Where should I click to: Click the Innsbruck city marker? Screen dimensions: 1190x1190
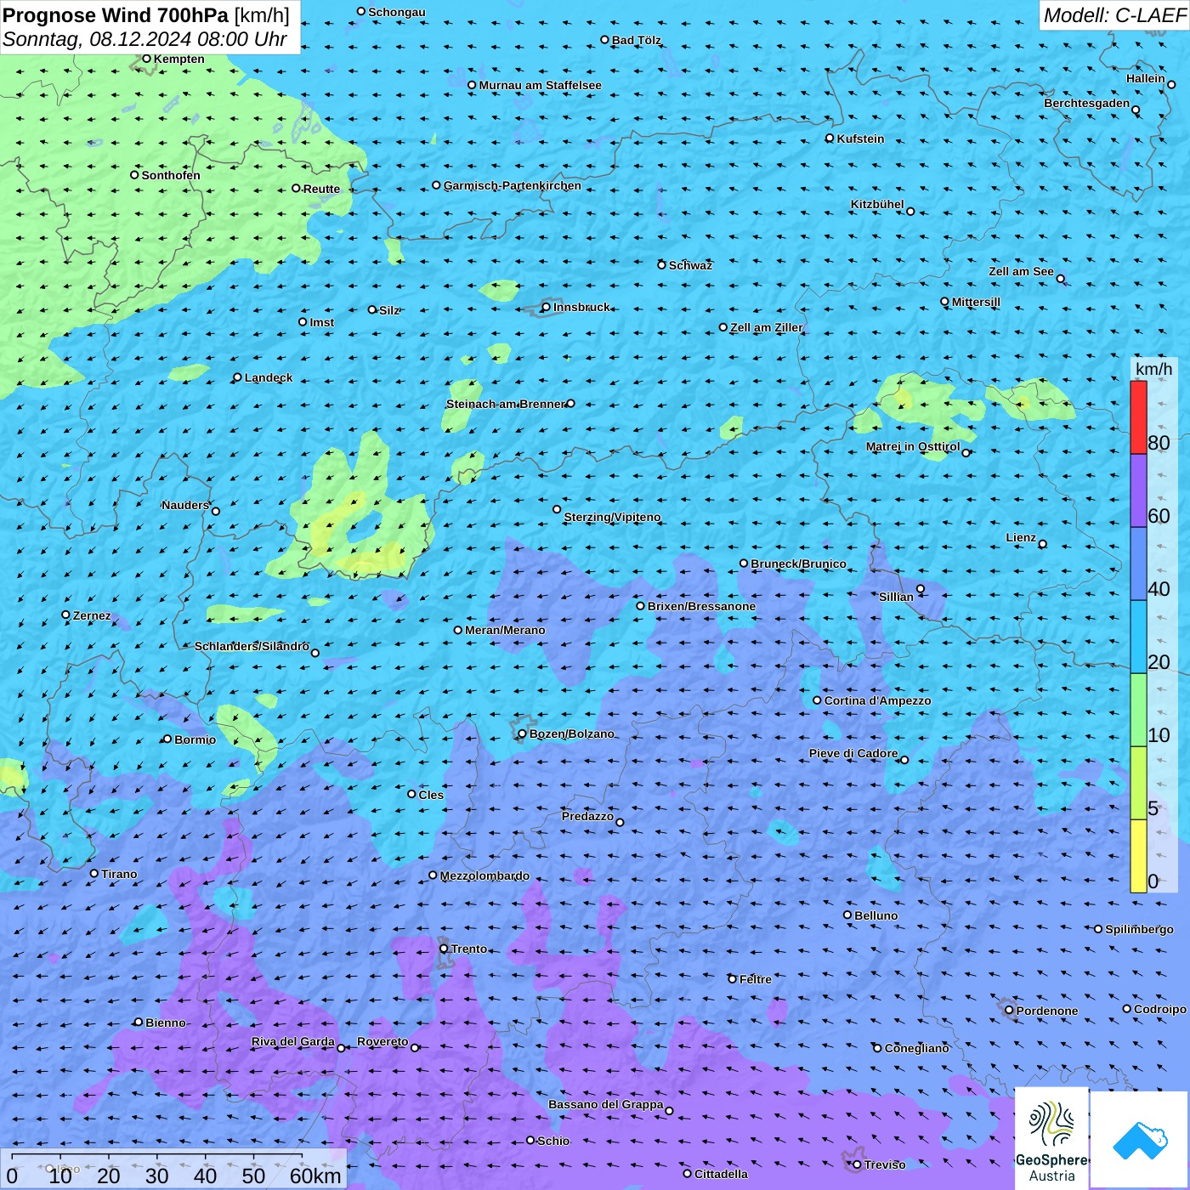pos(547,308)
